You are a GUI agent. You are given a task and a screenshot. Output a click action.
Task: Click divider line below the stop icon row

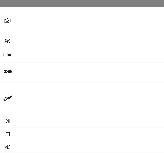pos(82,140)
